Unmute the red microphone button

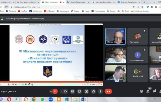coord(55,91)
